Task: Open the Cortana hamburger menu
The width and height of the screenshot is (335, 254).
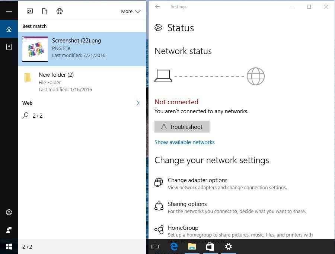Action: (9, 11)
